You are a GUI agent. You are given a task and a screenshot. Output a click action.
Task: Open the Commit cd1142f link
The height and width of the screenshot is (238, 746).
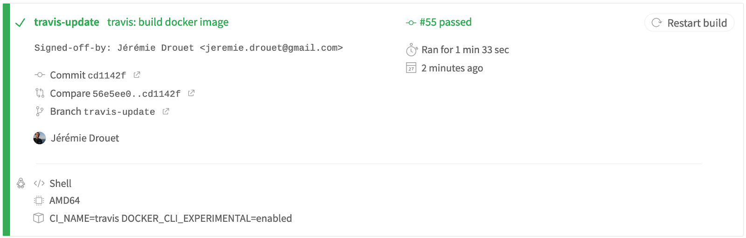[88, 75]
